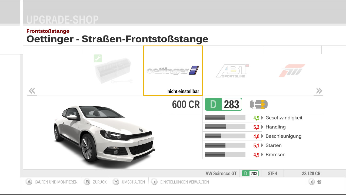Pick the Forza Motorsport logo option

pyautogui.click(x=292, y=71)
